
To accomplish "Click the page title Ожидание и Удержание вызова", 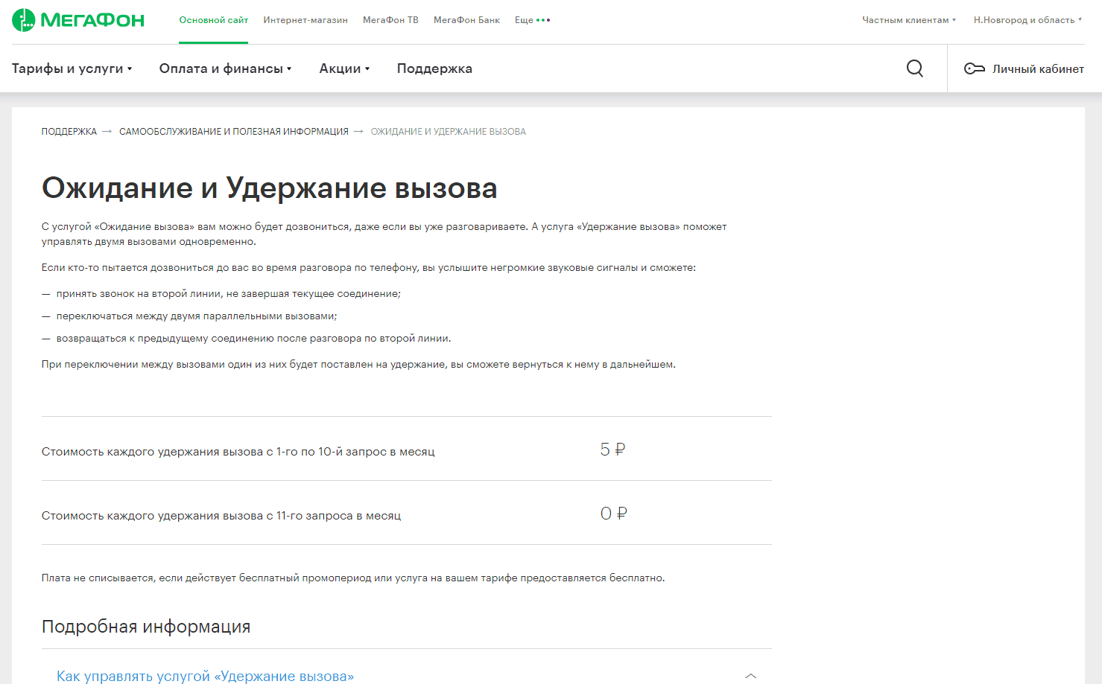I will point(269,188).
